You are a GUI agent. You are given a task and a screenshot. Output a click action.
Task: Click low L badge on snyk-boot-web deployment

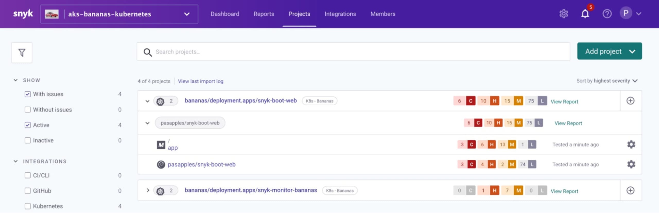tap(542, 101)
